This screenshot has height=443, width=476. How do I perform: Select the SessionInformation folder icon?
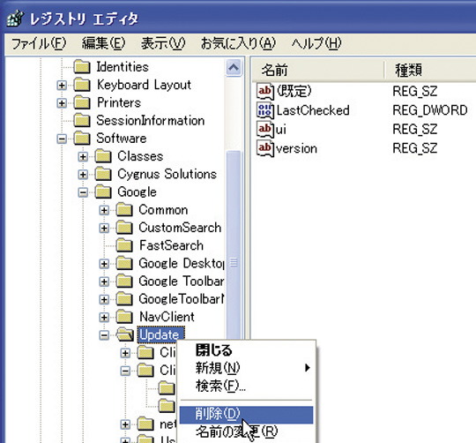[x=82, y=121]
